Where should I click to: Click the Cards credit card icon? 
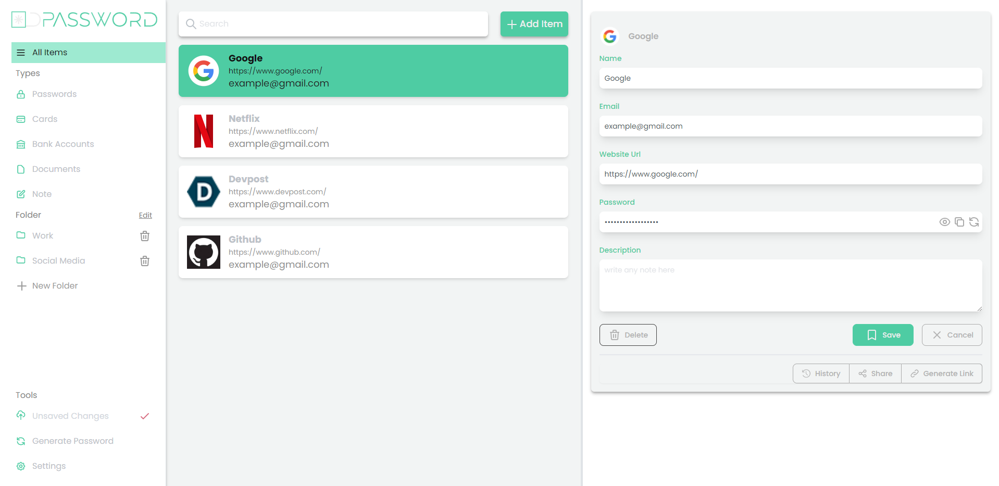tap(21, 119)
